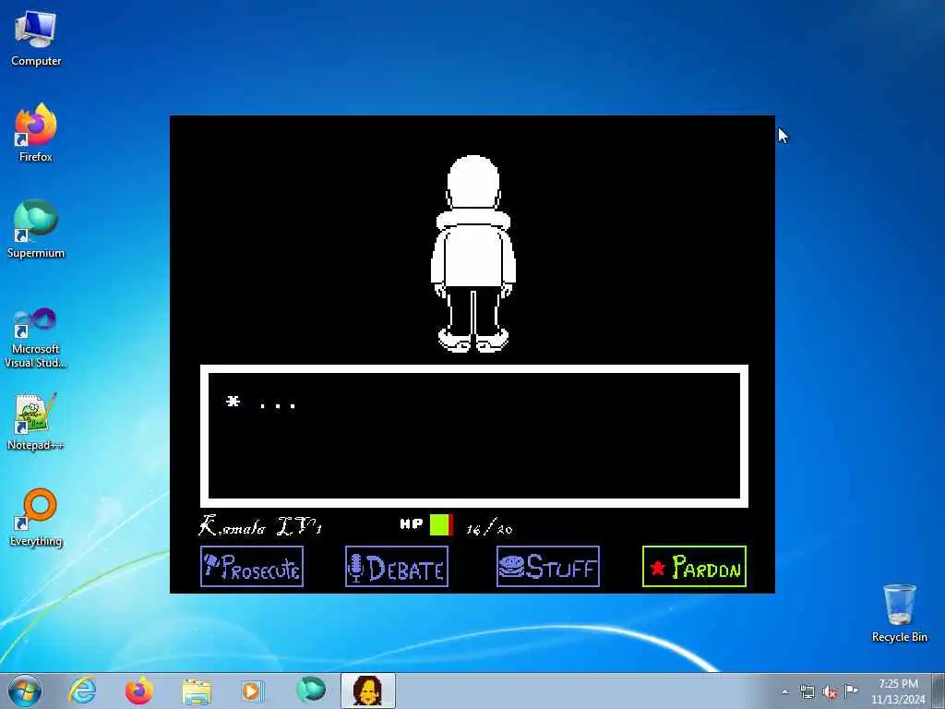Image resolution: width=945 pixels, height=709 pixels.
Task: Open the Everything search desktop shortcut
Action: 36,517
